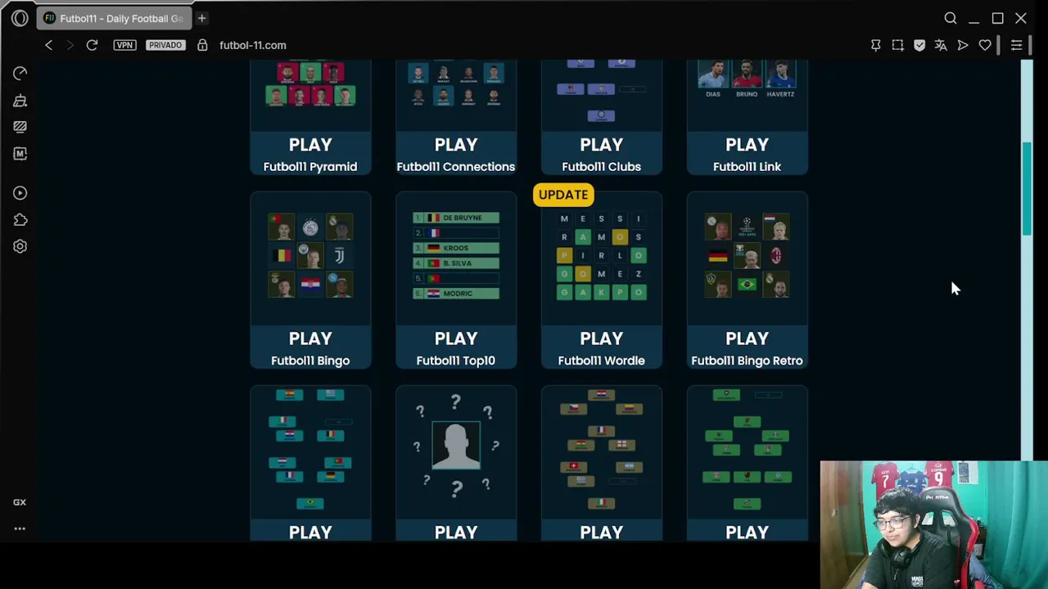Click the yellow UPDATE badge
The image size is (1048, 589).
tap(563, 195)
